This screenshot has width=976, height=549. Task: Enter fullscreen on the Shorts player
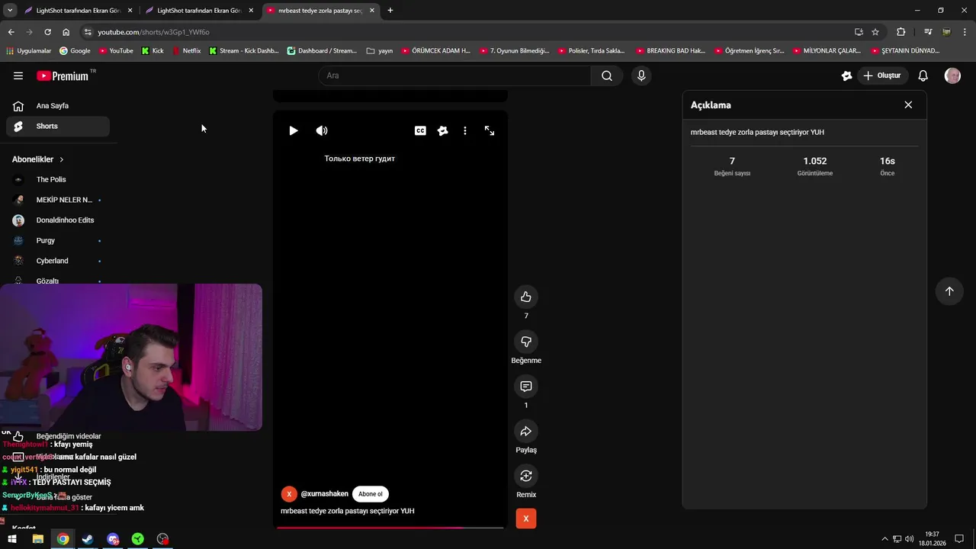coord(490,130)
